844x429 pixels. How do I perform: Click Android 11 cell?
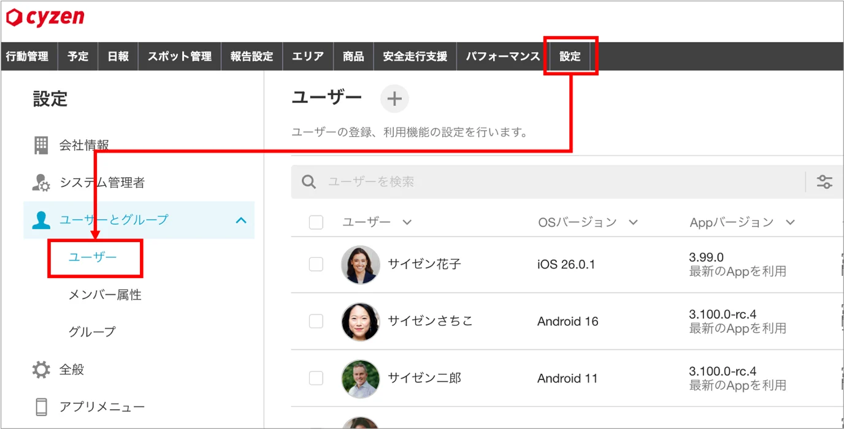click(x=567, y=379)
